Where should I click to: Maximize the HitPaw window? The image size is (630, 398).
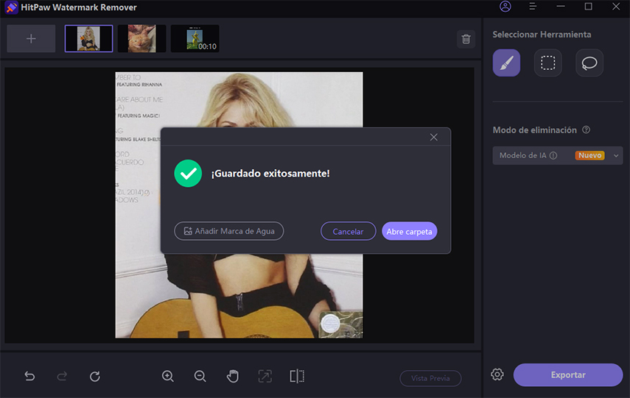588,7
